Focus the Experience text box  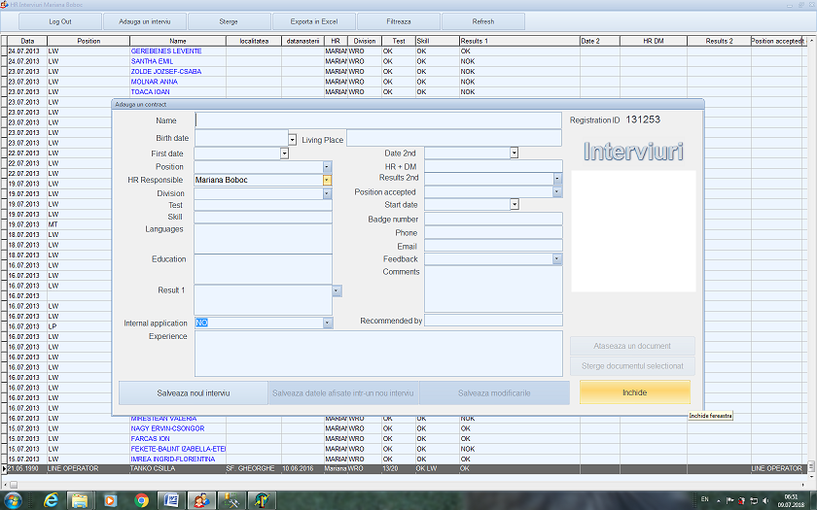377,354
